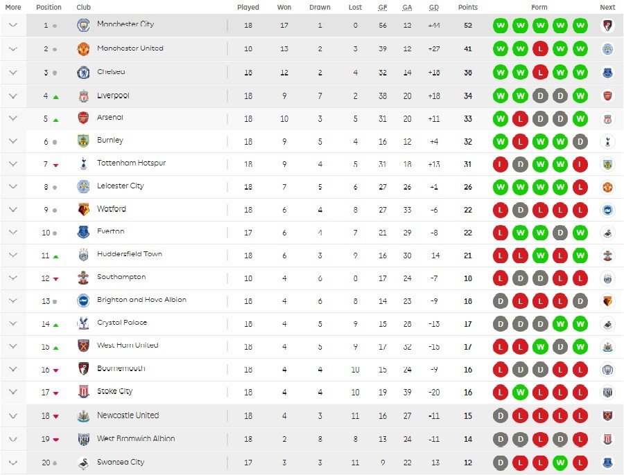Screen dimensions: 624x475
Task: Click the GD column header
Action: [x=434, y=7]
